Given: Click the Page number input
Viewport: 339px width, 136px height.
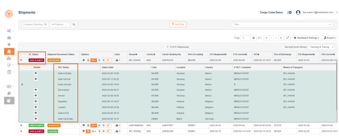Looking at the screenshot, I should click(x=246, y=38).
